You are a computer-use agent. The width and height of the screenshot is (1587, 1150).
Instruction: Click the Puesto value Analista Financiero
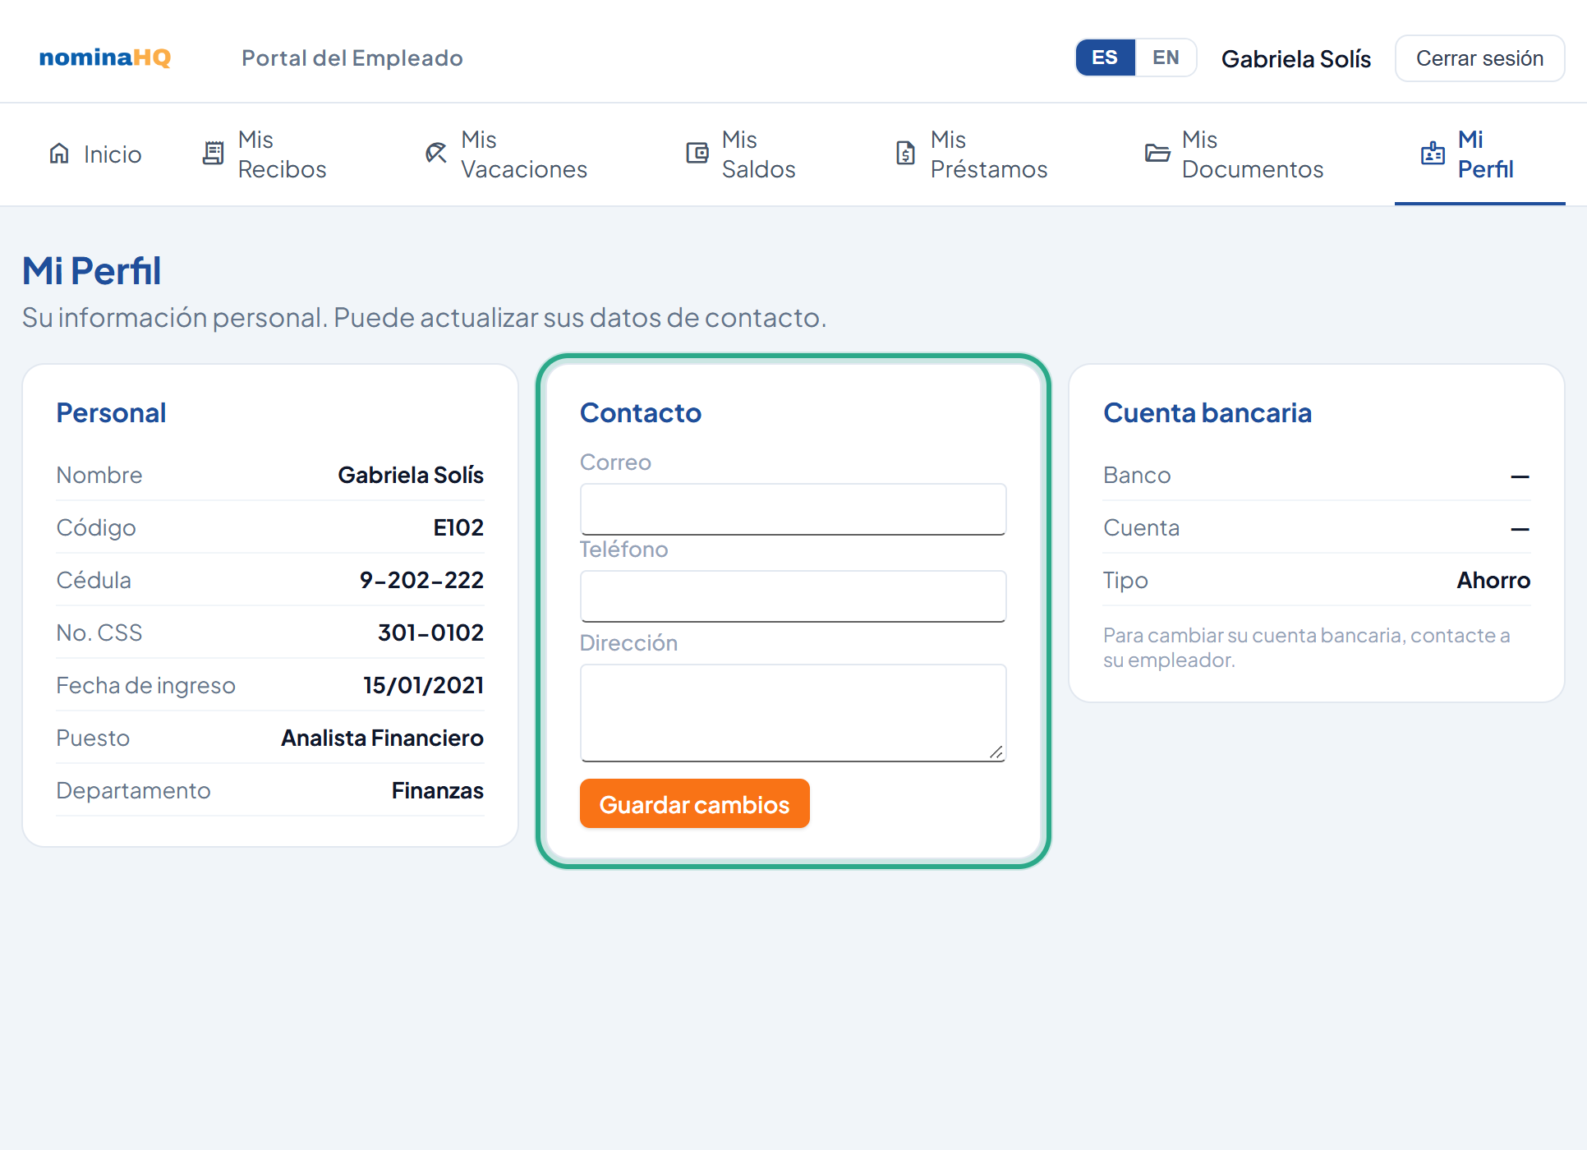[x=382, y=738]
